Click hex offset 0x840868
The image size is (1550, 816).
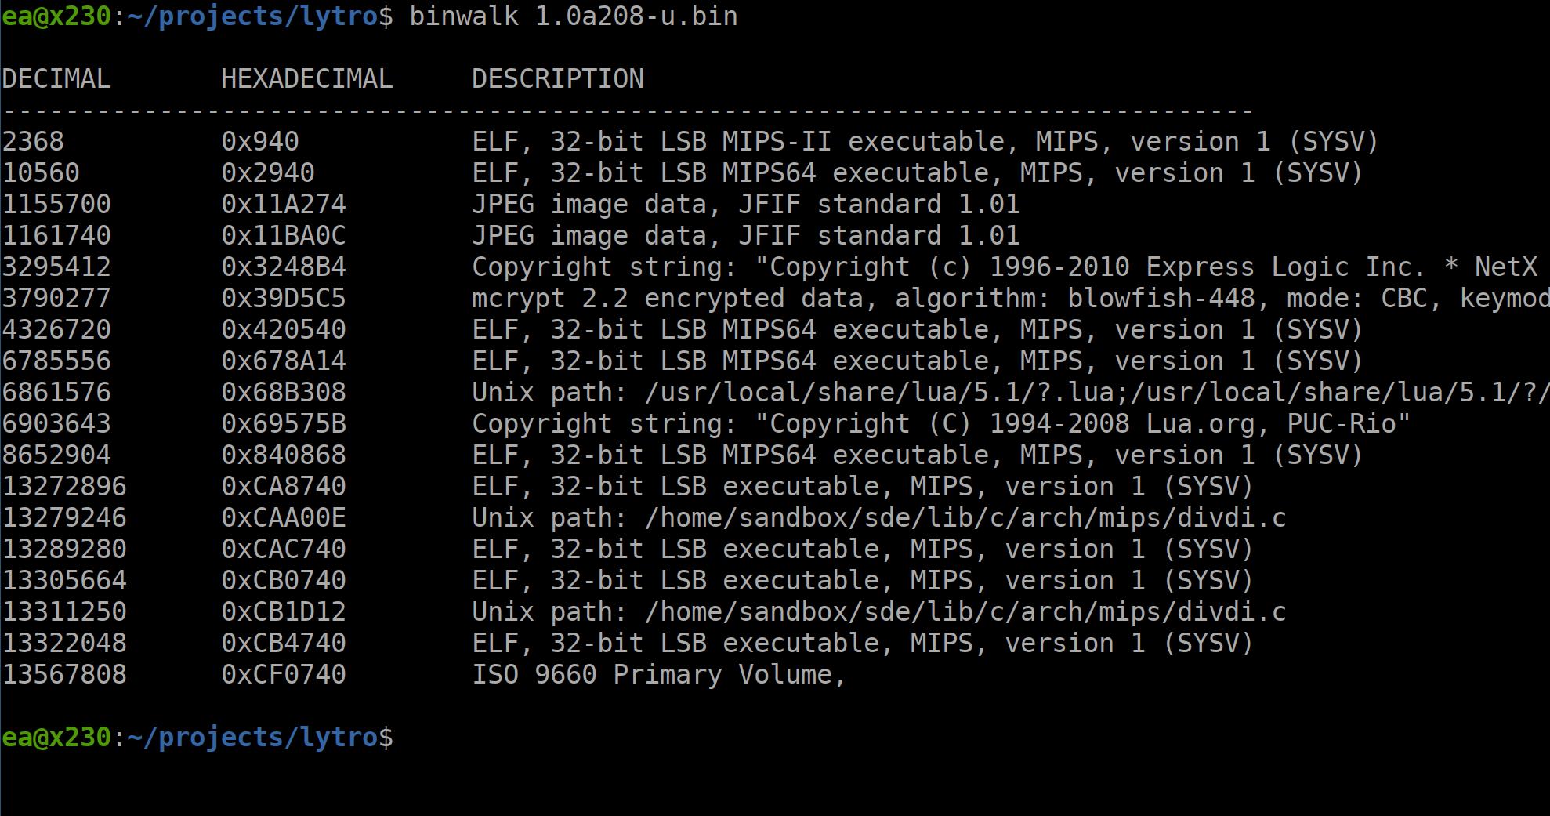click(284, 455)
